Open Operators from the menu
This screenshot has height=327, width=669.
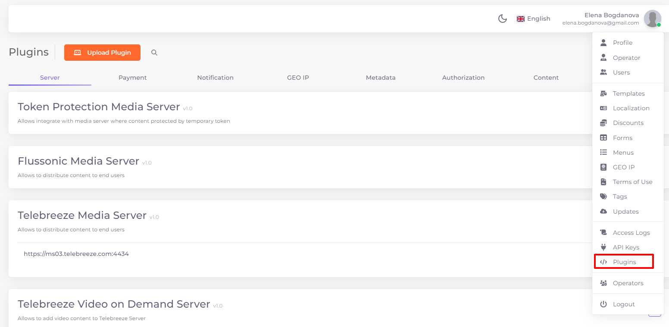628,283
